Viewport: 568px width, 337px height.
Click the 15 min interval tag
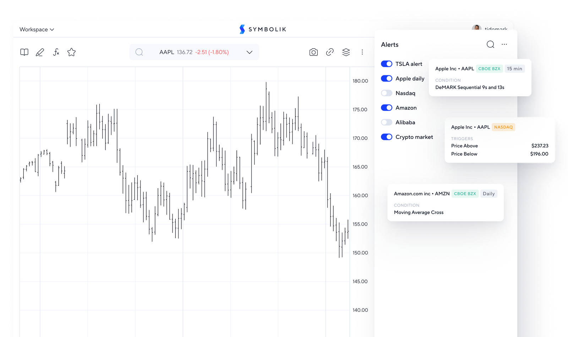[514, 69]
